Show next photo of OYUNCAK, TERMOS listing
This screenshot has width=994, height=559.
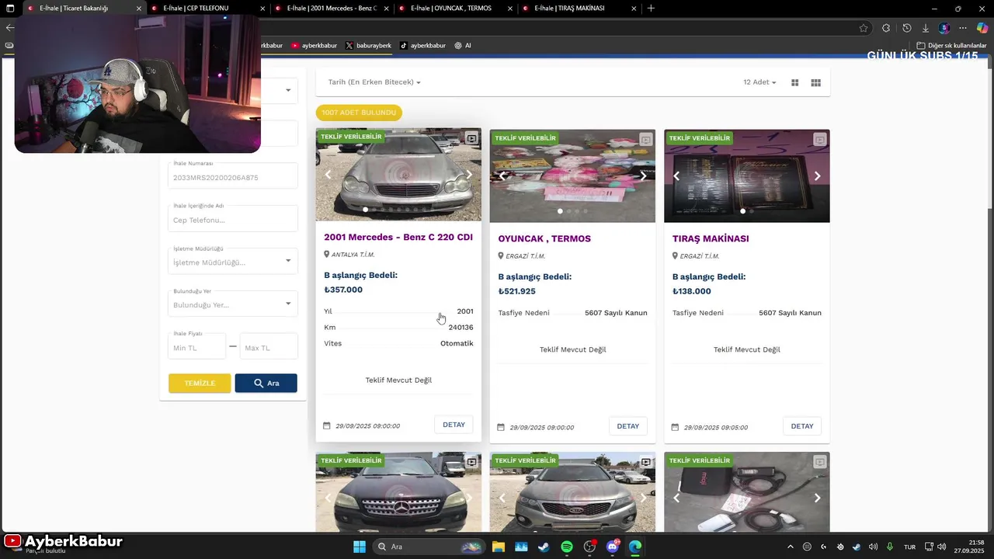tap(643, 176)
